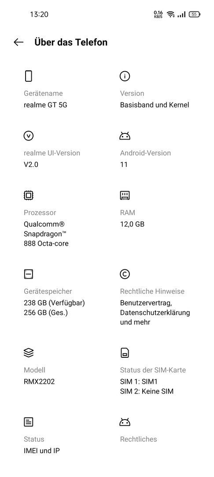Screen dimensions: 214x477
Task: Tap the Android icon above Rechtliches
Action: [125, 422]
